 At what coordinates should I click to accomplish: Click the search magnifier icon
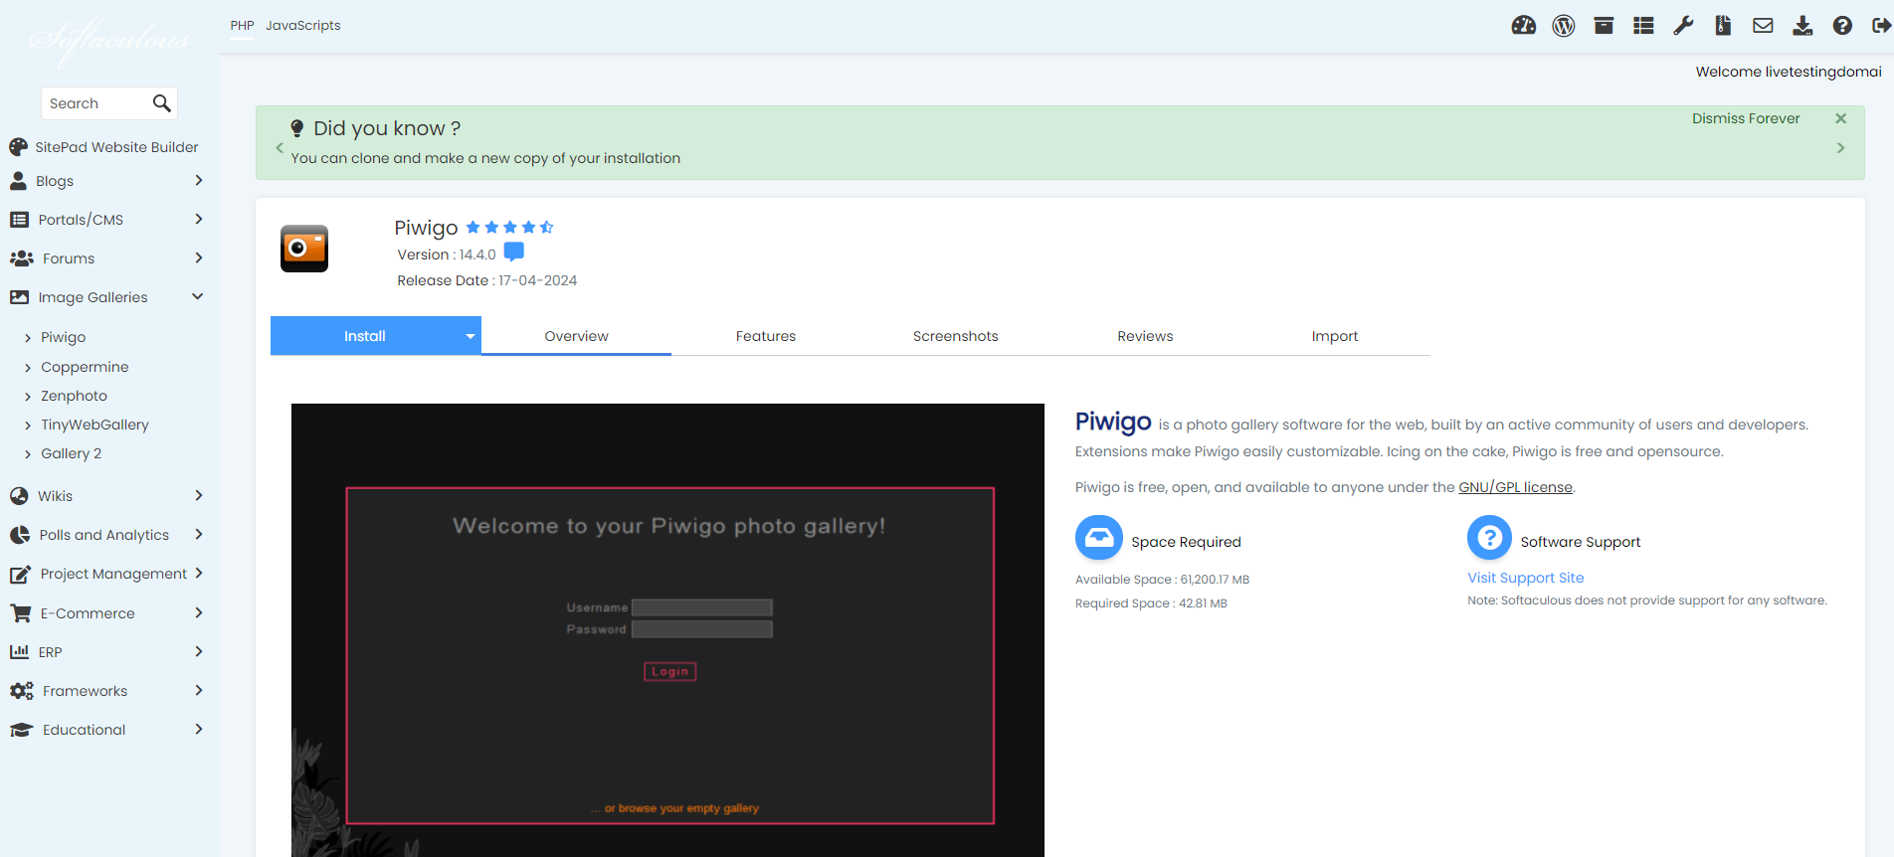pos(162,103)
